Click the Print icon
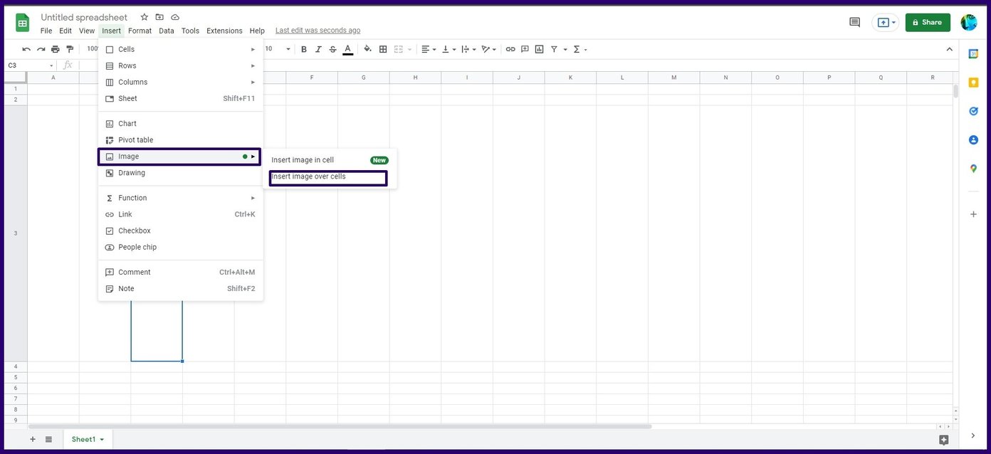Viewport: 991px width, 454px height. [x=55, y=49]
